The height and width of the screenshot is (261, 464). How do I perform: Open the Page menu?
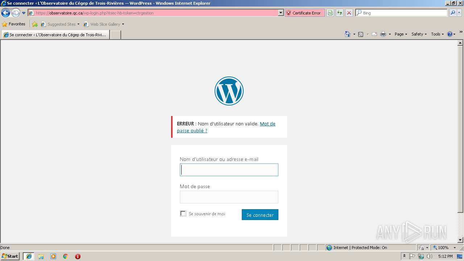tap(401, 34)
